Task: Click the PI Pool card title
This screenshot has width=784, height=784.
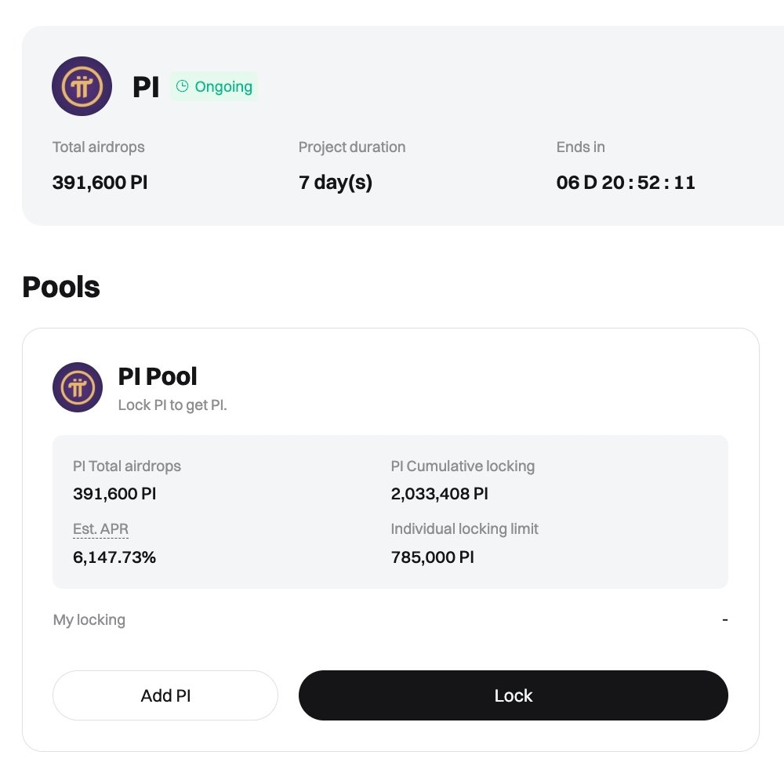Action: coord(158,377)
